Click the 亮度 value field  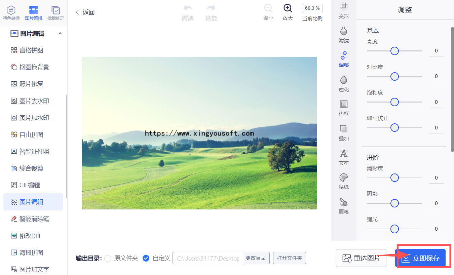tap(436, 51)
